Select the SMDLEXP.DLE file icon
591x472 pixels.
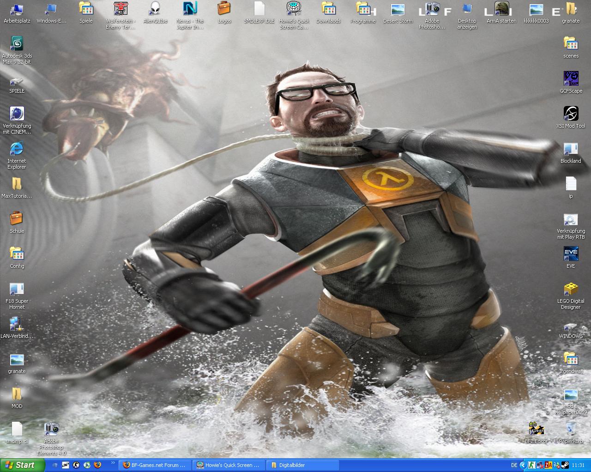[x=259, y=12]
